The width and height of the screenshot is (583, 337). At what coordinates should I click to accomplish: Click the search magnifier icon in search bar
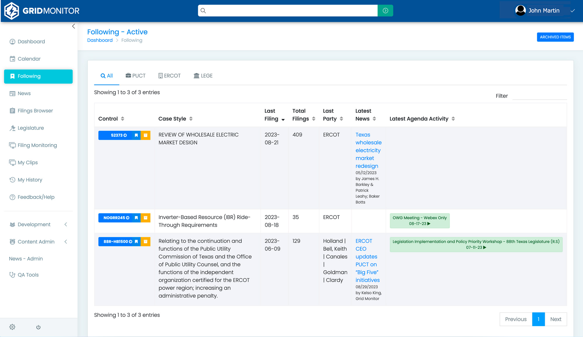pyautogui.click(x=203, y=11)
